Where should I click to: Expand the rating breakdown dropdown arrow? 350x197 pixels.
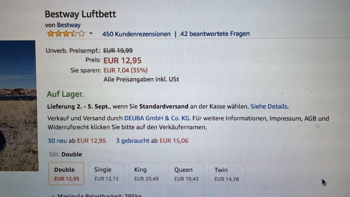(91, 34)
